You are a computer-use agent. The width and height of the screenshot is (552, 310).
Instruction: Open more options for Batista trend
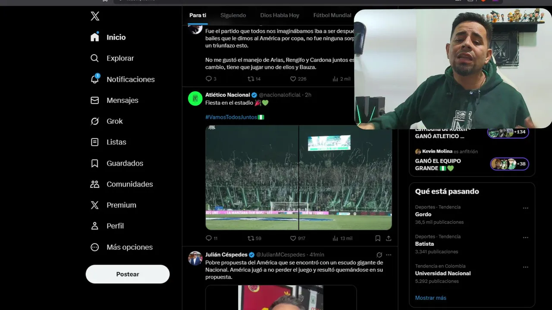click(x=525, y=238)
